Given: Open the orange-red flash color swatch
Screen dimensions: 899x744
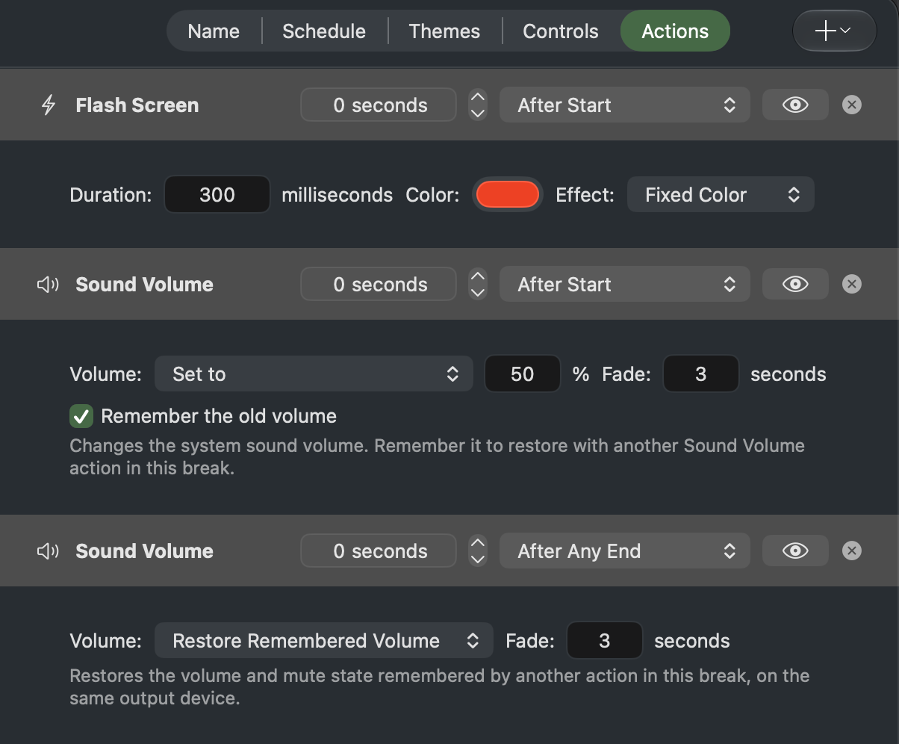Looking at the screenshot, I should (x=508, y=195).
